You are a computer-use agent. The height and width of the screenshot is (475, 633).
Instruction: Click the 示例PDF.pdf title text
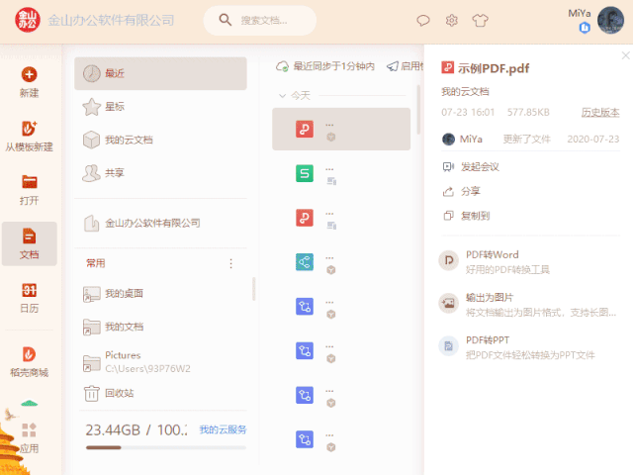494,68
